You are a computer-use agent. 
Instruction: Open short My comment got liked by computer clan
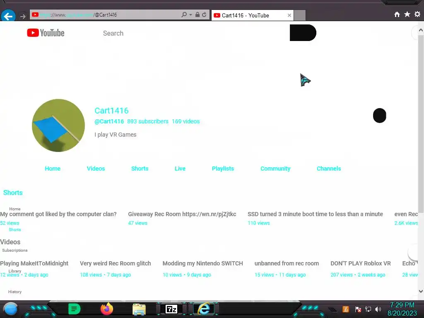pos(58,214)
